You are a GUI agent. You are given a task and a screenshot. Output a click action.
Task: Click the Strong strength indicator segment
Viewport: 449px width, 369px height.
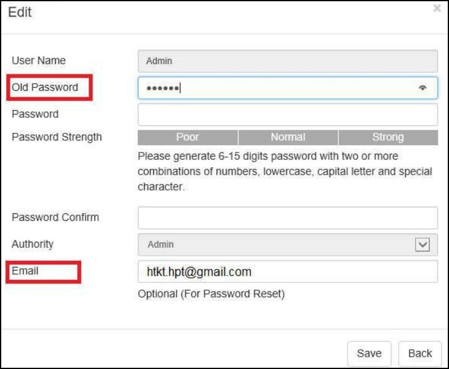tap(388, 137)
